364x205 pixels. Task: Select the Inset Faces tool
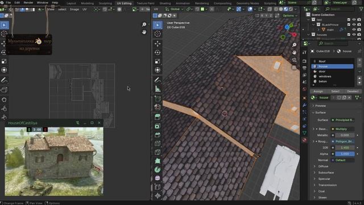(158, 126)
